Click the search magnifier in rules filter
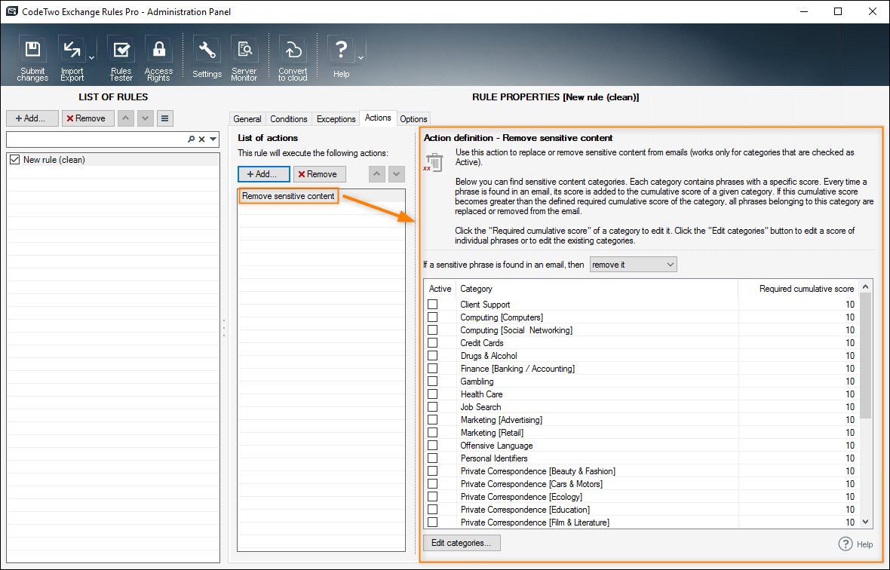 pyautogui.click(x=192, y=139)
